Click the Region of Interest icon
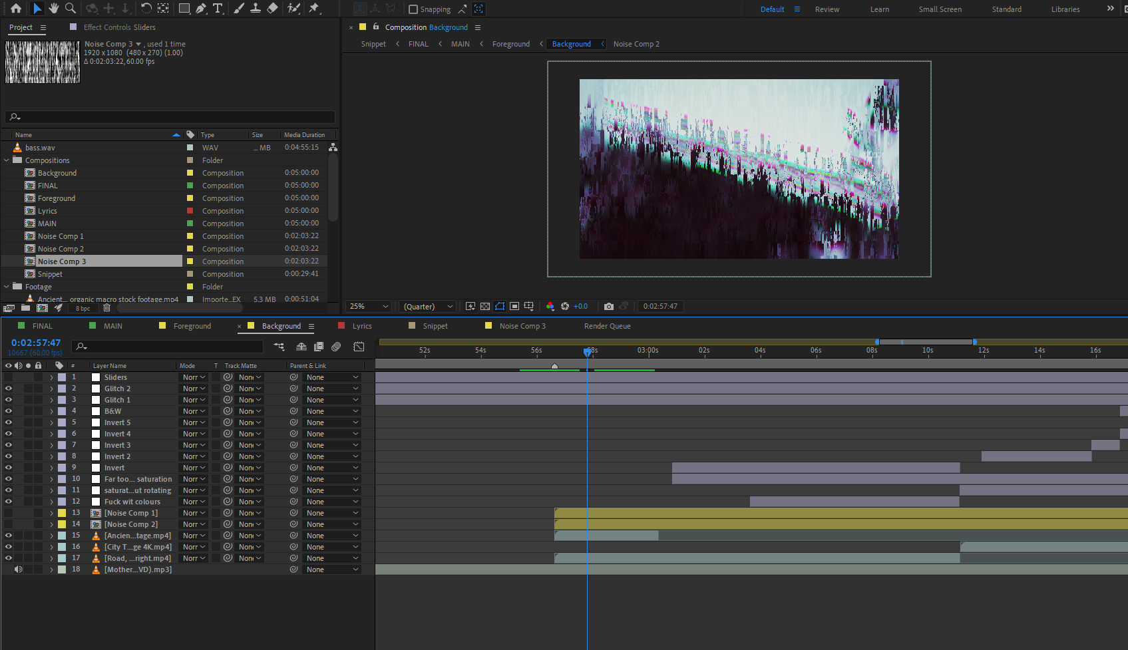1128x650 pixels. pyautogui.click(x=514, y=306)
